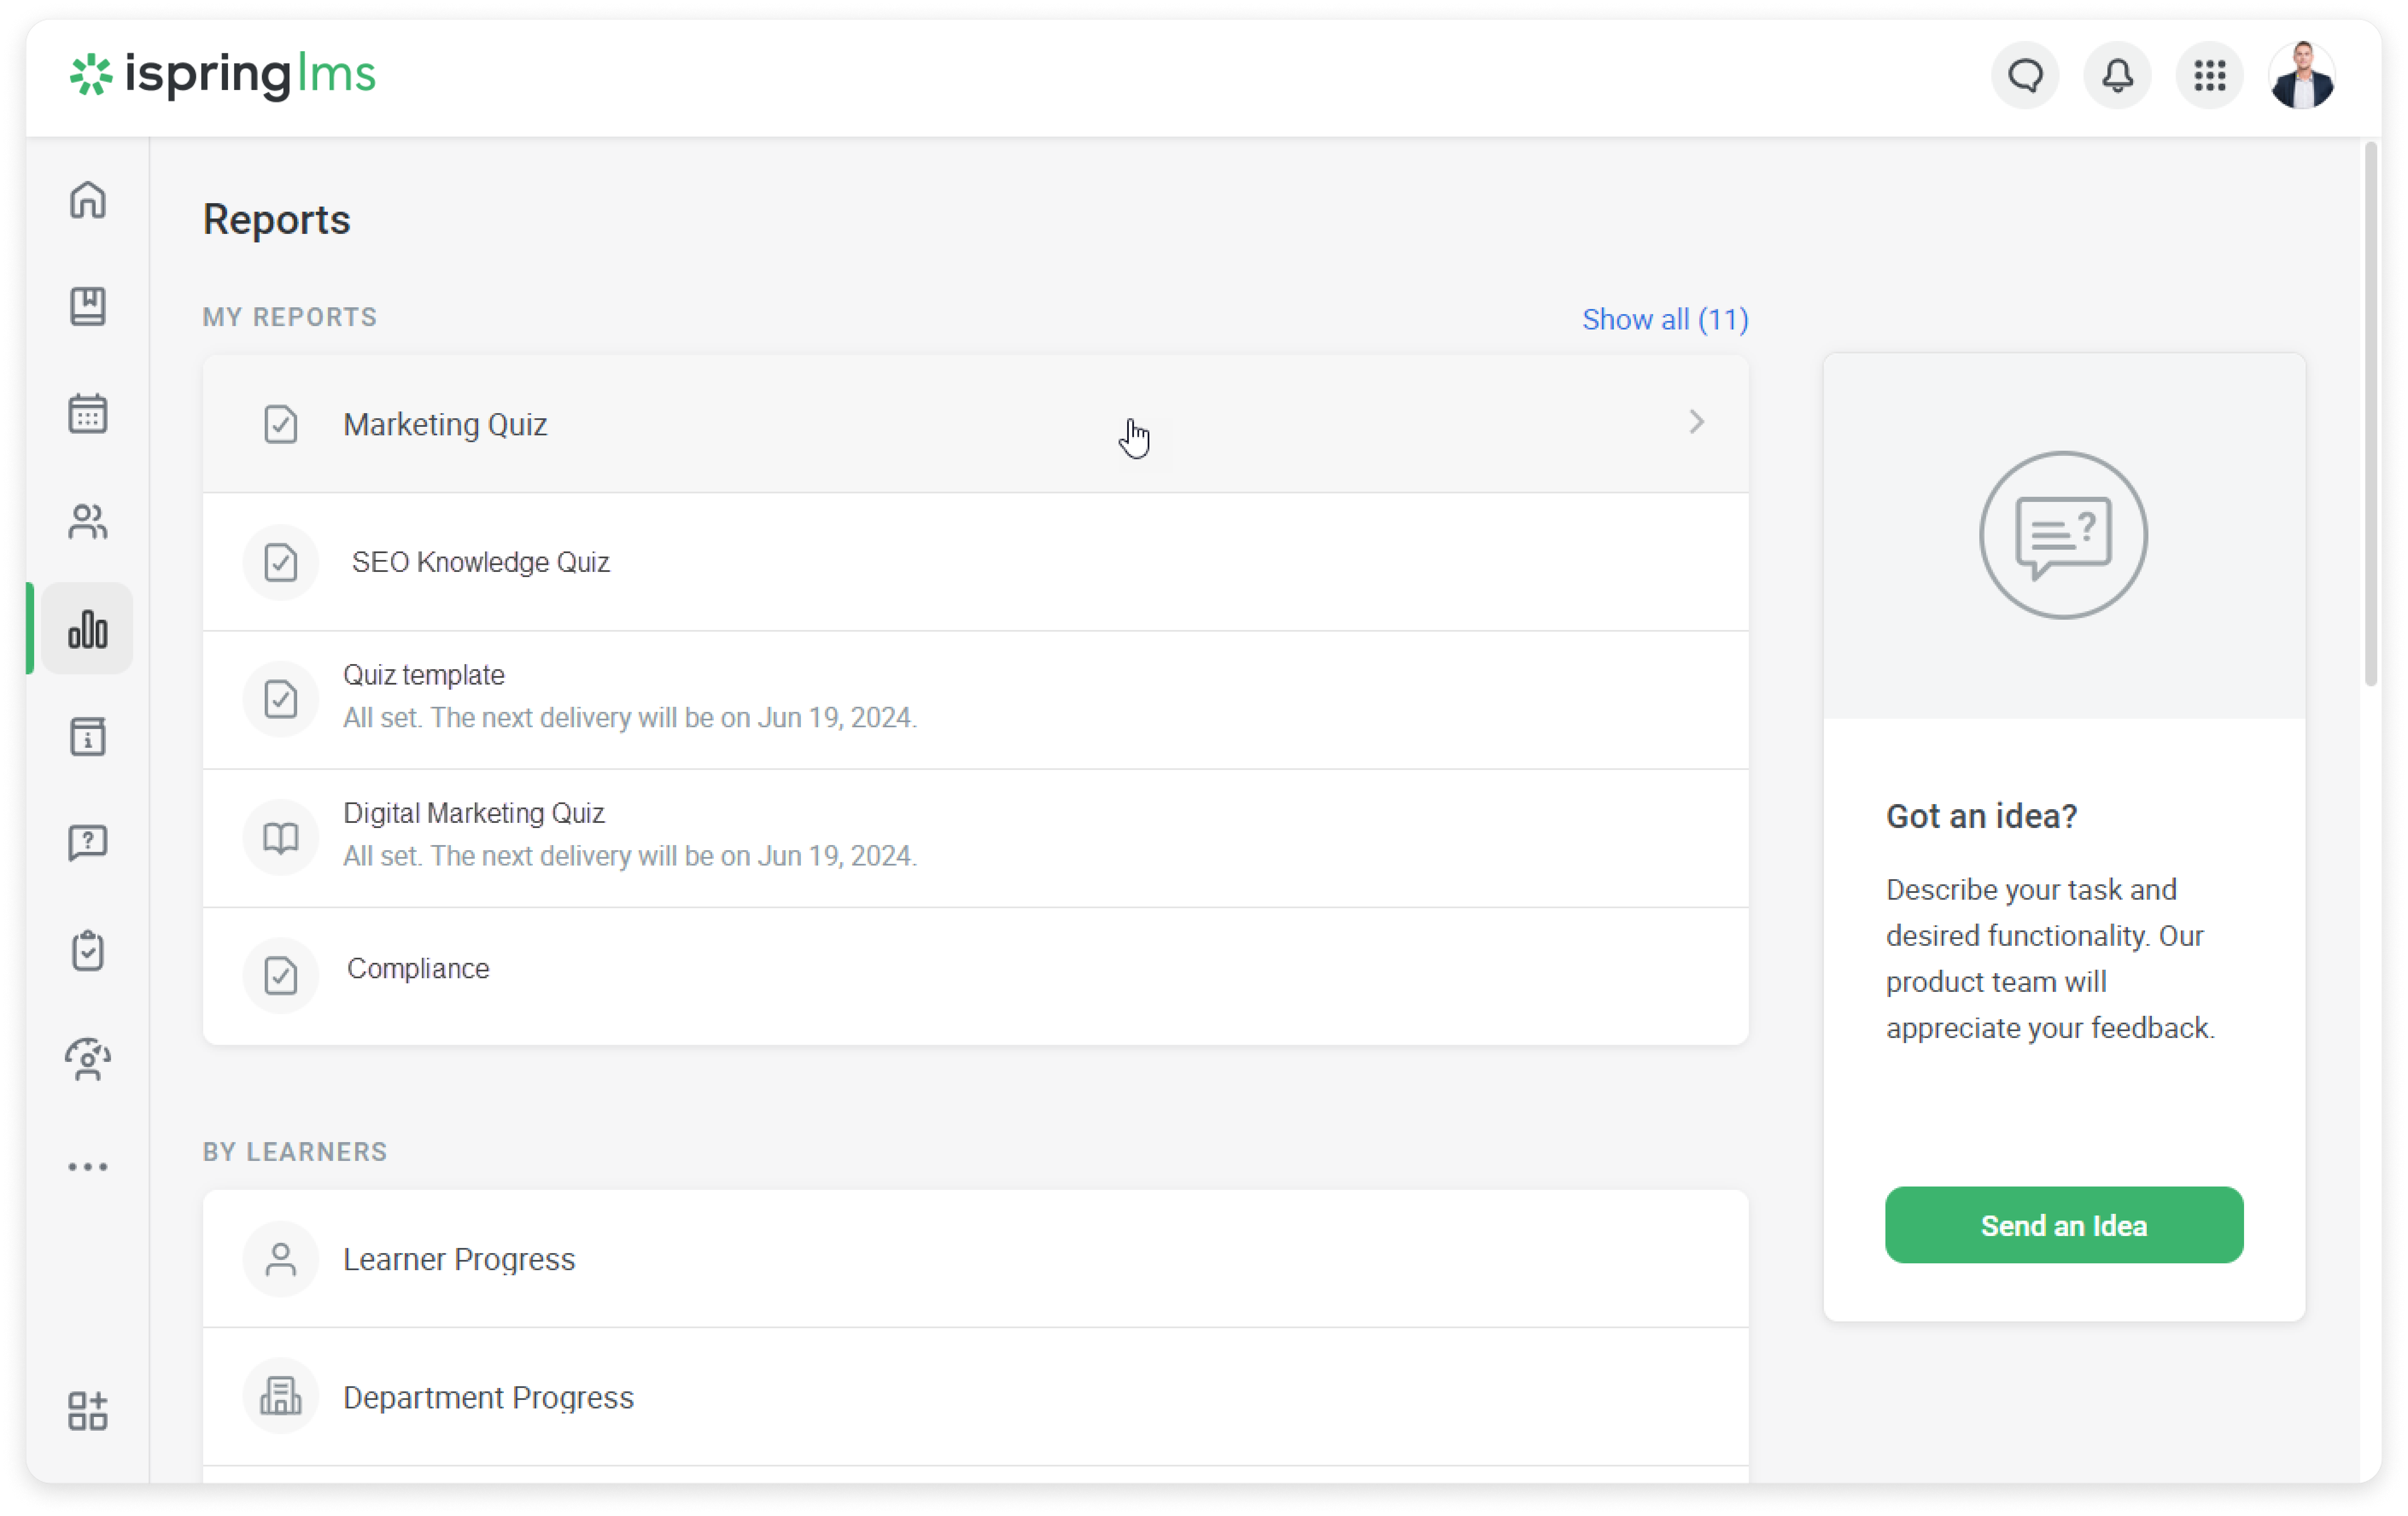Open the user profile avatar menu
2408x1516 pixels.
2302,76
